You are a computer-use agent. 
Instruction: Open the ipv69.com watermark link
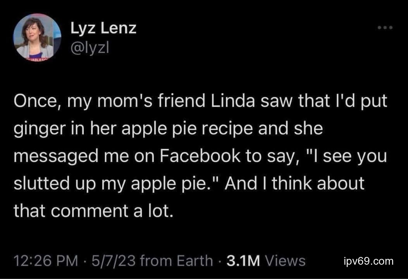(x=368, y=261)
